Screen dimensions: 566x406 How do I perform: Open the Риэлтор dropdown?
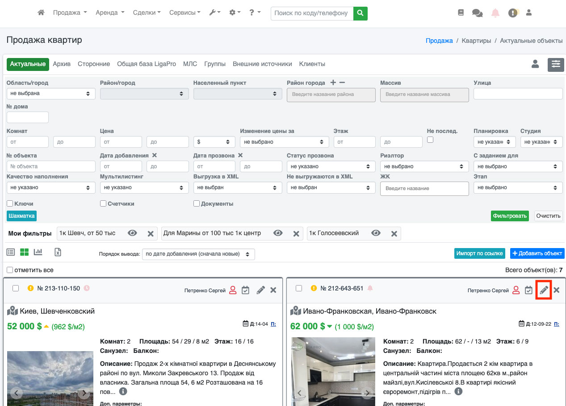424,166
